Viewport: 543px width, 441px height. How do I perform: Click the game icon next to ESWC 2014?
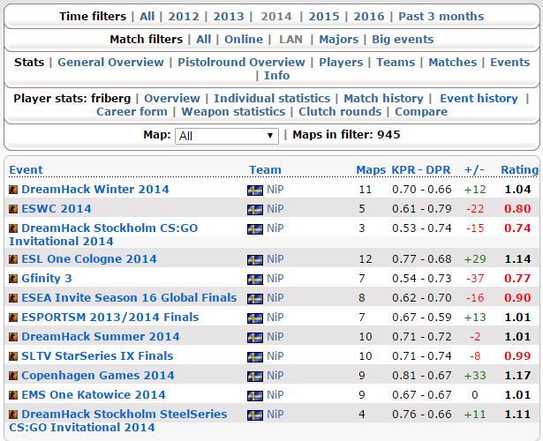pos(13,209)
